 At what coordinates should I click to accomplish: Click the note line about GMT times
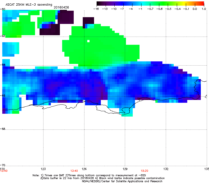[x=89, y=175]
